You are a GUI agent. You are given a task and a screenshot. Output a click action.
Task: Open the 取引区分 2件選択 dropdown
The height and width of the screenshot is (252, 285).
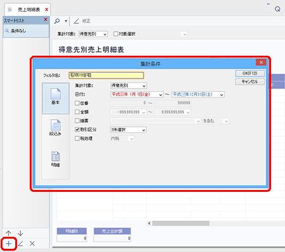(129, 130)
